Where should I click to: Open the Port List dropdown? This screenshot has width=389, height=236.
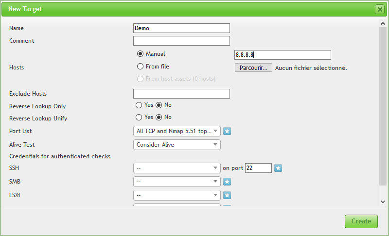pyautogui.click(x=177, y=131)
